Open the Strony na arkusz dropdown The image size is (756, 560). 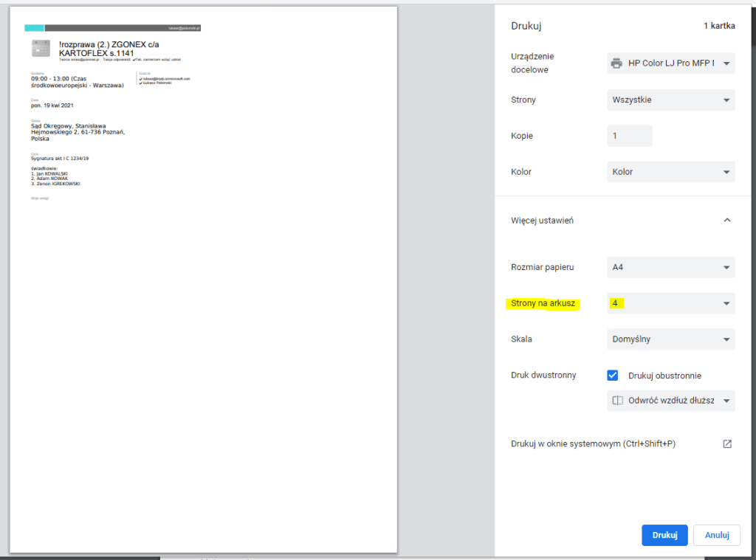(x=670, y=303)
